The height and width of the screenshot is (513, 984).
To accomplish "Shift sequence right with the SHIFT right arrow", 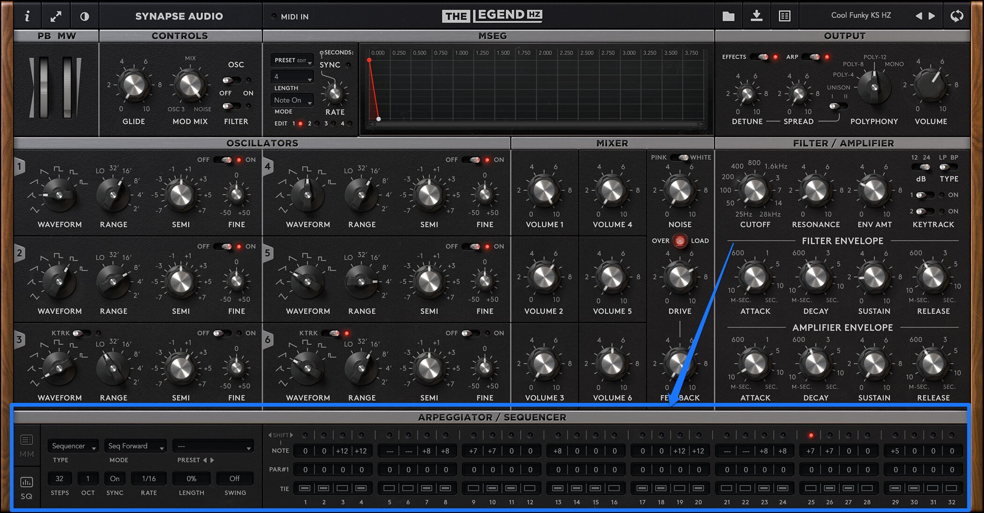I will click(292, 435).
